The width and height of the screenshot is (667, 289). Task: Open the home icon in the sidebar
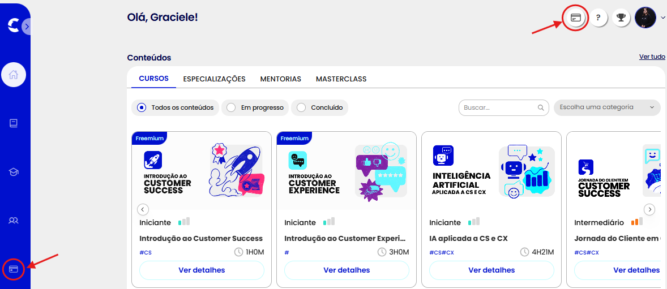(x=14, y=75)
